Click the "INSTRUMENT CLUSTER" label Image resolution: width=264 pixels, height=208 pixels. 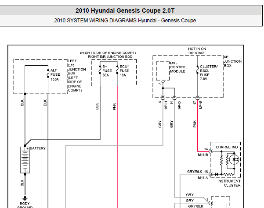[229, 183]
